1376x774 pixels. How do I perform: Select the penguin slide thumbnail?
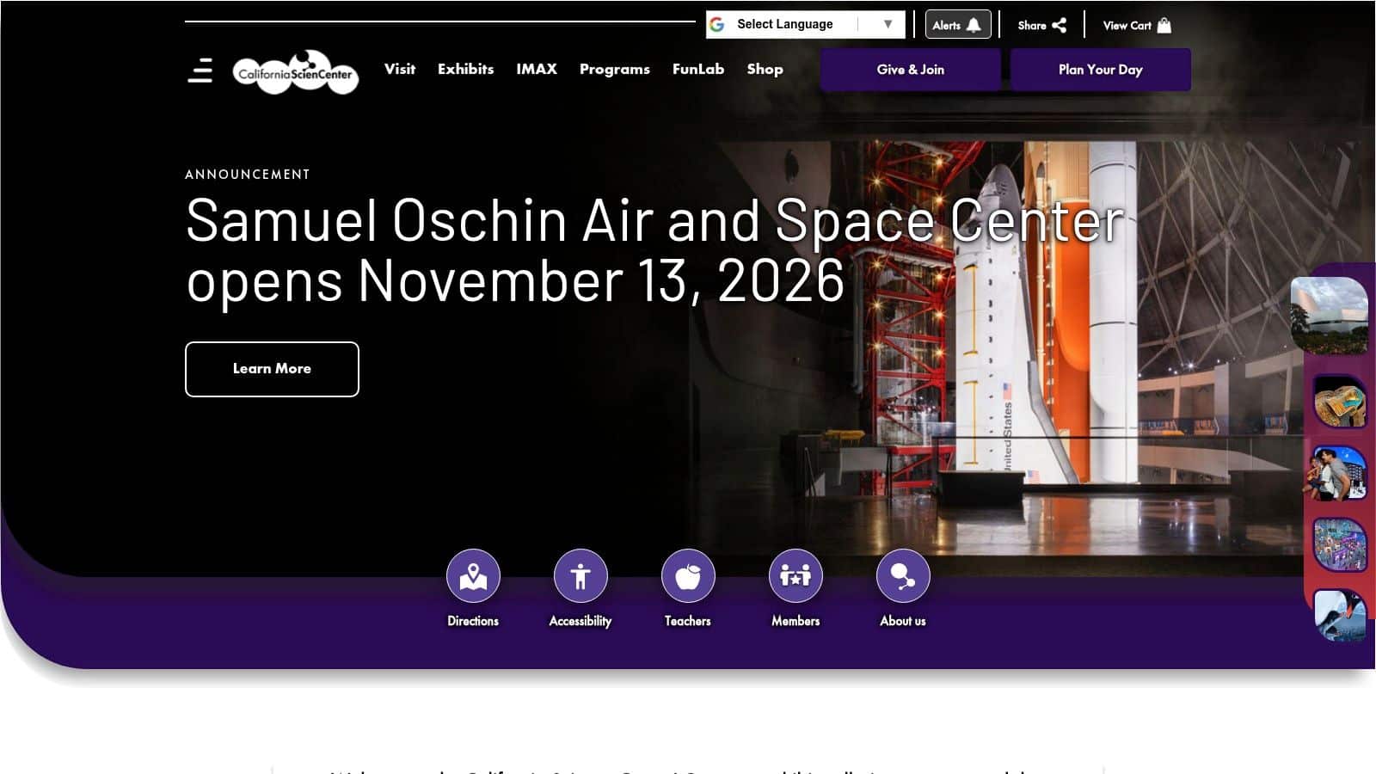pos(1340,615)
